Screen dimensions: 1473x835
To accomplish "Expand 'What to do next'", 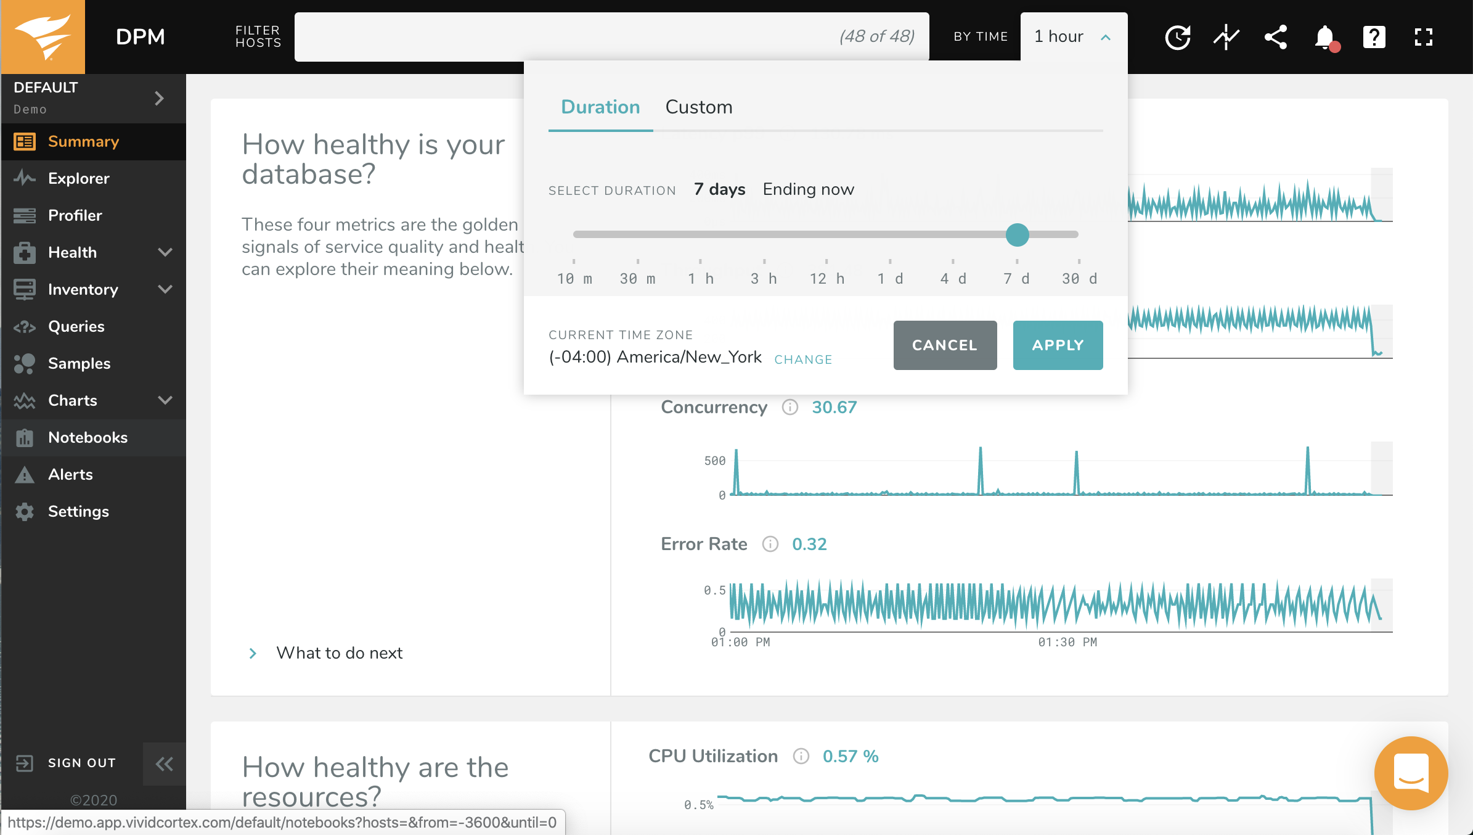I will point(339,653).
